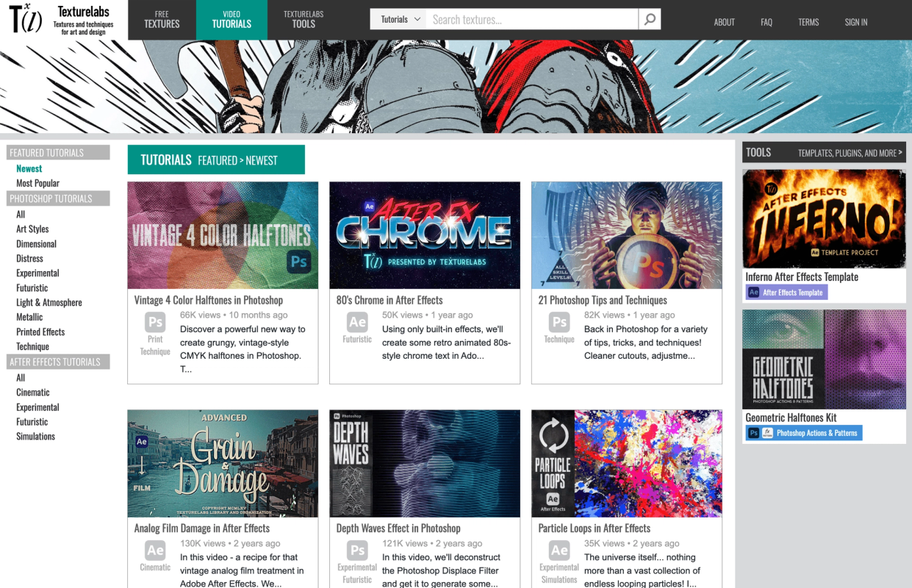This screenshot has height=588, width=912.
Task: Click the Texturelabs logo icon
Action: (26, 19)
